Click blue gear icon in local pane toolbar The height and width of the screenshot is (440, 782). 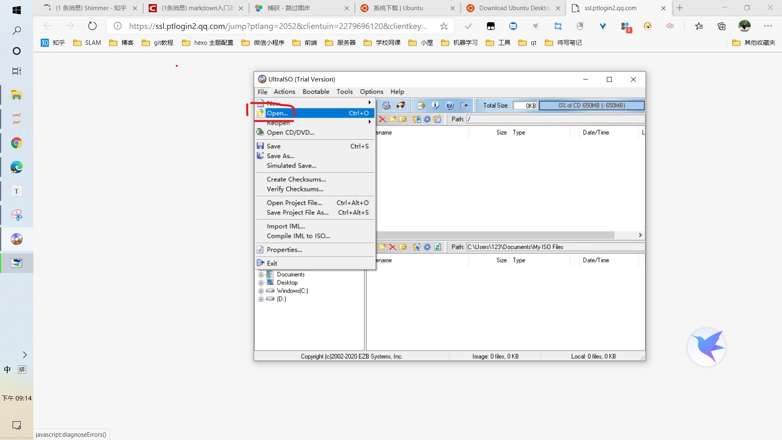coord(427,247)
